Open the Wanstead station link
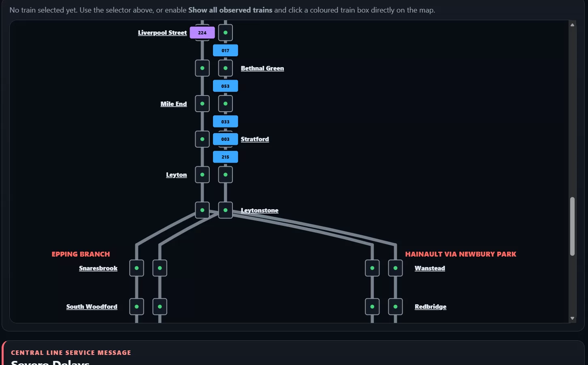 coord(430,268)
